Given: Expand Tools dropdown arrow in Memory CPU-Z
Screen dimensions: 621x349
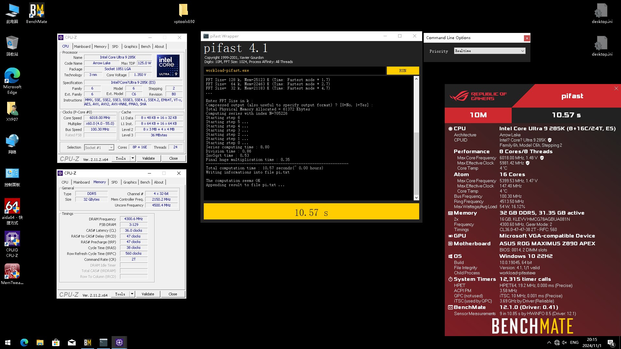Looking at the screenshot, I should [x=132, y=294].
